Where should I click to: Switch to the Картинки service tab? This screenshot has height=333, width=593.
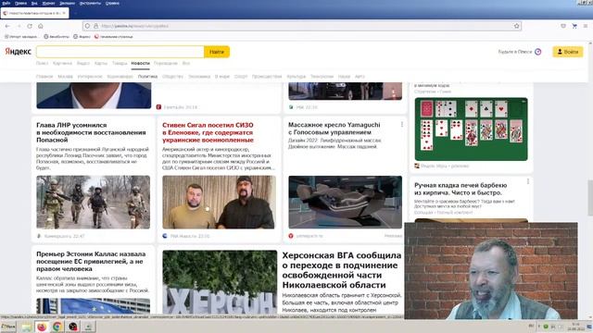pos(62,64)
